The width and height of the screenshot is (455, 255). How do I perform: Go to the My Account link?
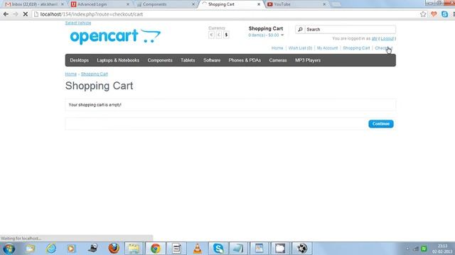327,48
